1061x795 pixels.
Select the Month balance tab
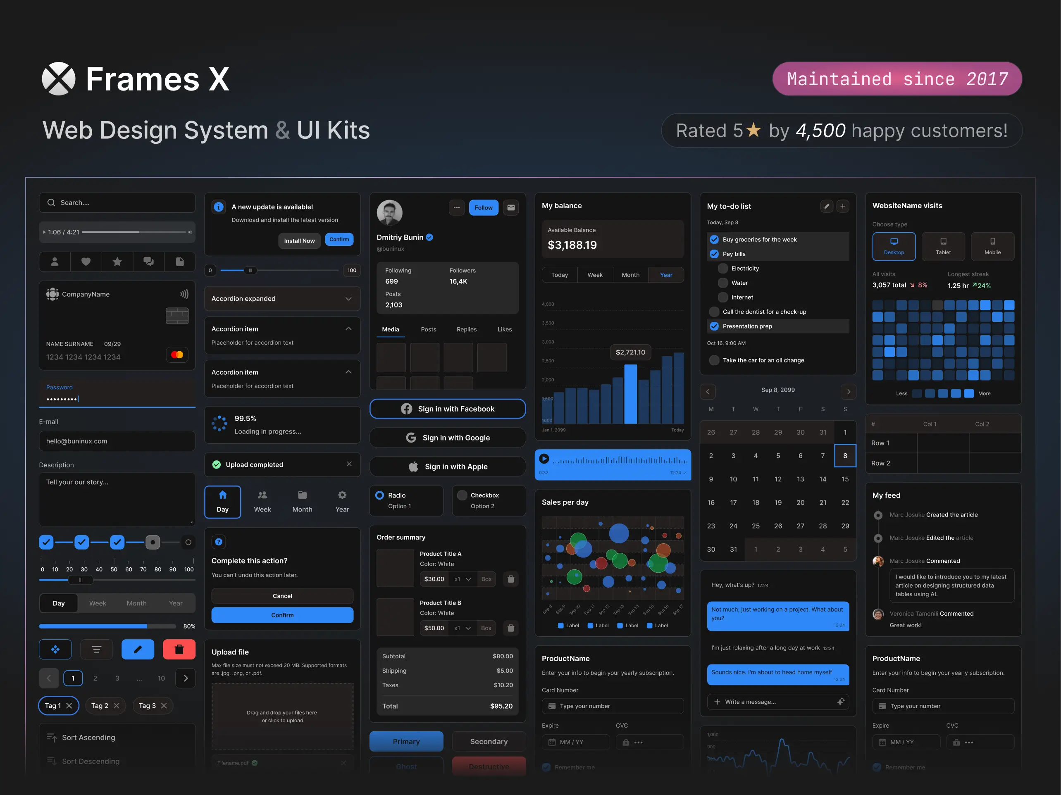(x=630, y=275)
